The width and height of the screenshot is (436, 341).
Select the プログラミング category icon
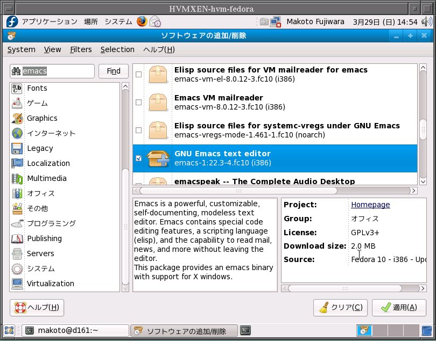click(x=17, y=223)
